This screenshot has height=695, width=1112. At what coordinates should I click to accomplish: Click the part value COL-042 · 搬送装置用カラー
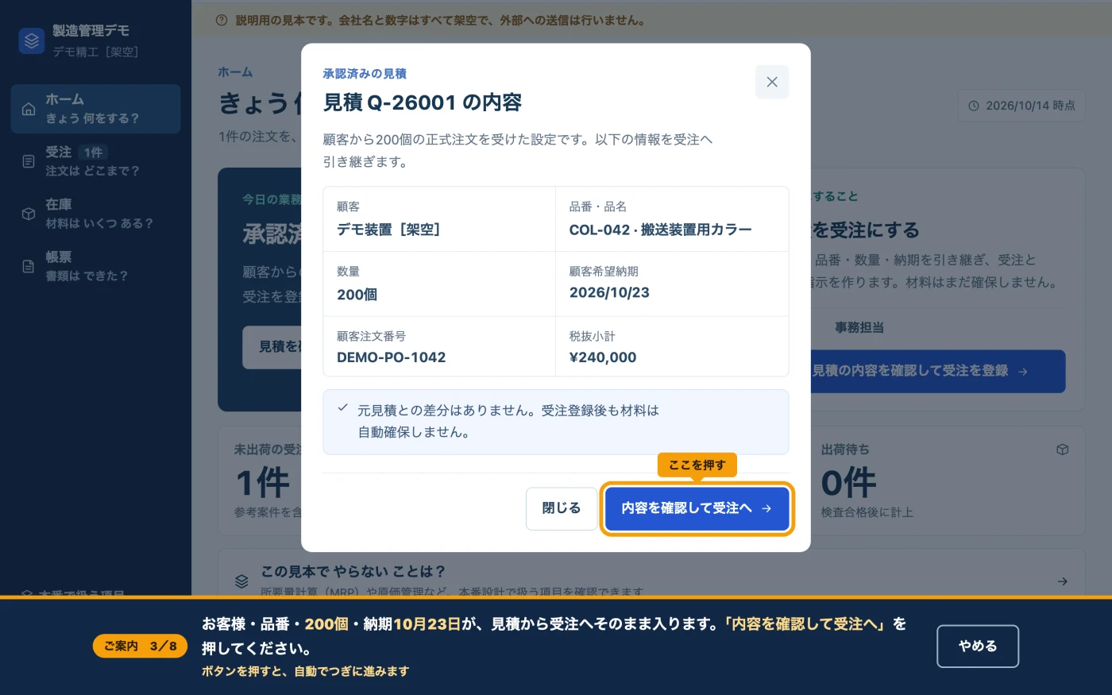[x=660, y=230]
